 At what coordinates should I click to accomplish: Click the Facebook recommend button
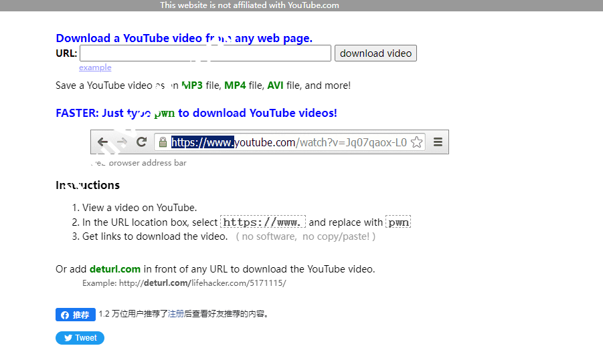pyautogui.click(x=76, y=315)
